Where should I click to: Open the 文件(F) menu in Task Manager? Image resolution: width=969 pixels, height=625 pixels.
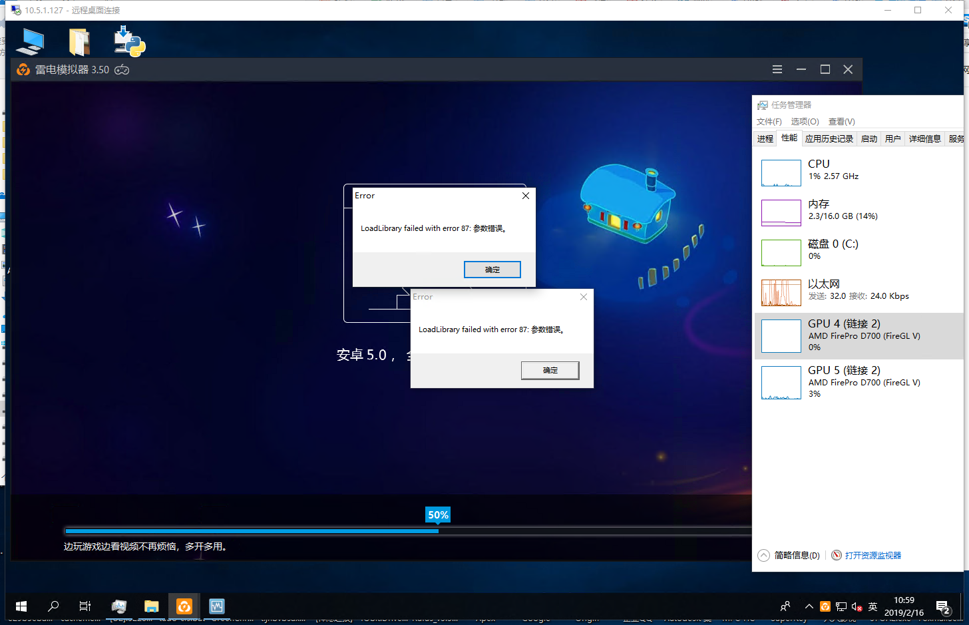click(x=769, y=121)
